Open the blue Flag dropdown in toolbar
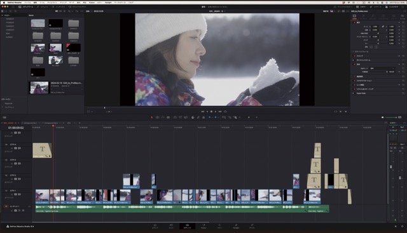 [x=210, y=117]
